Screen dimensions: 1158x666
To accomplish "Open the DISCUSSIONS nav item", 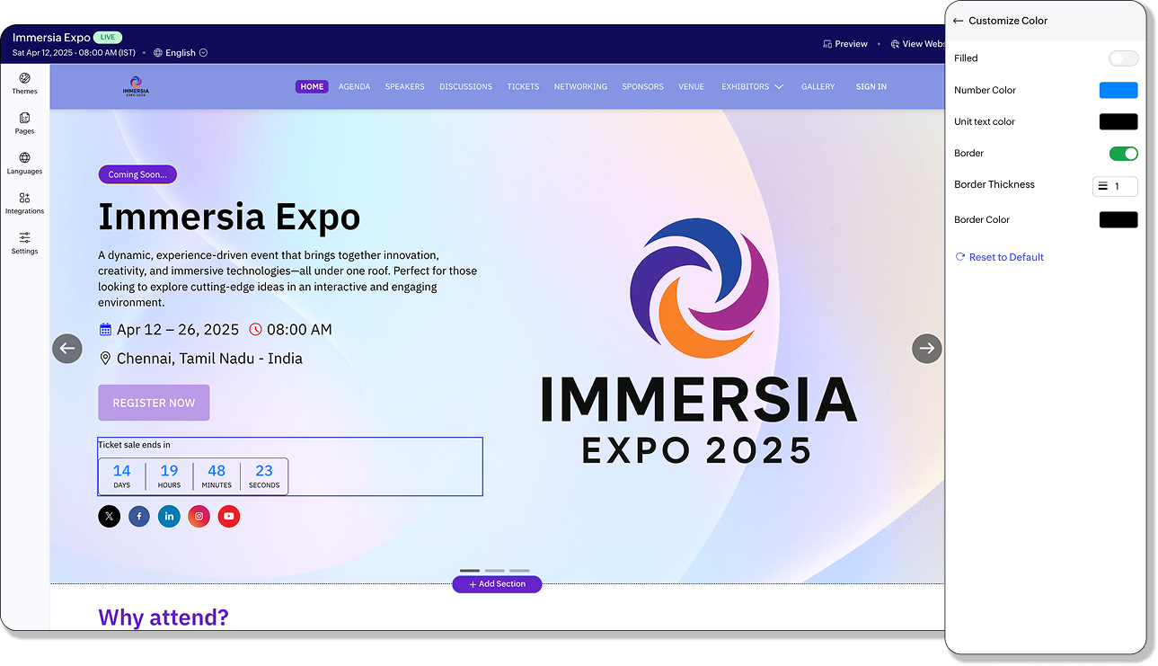I will [465, 87].
